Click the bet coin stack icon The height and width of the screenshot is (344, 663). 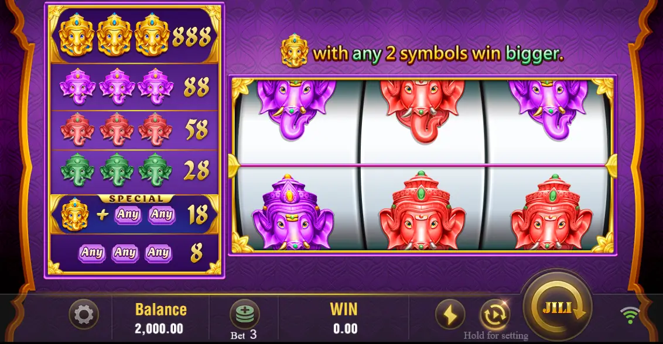[x=244, y=314]
